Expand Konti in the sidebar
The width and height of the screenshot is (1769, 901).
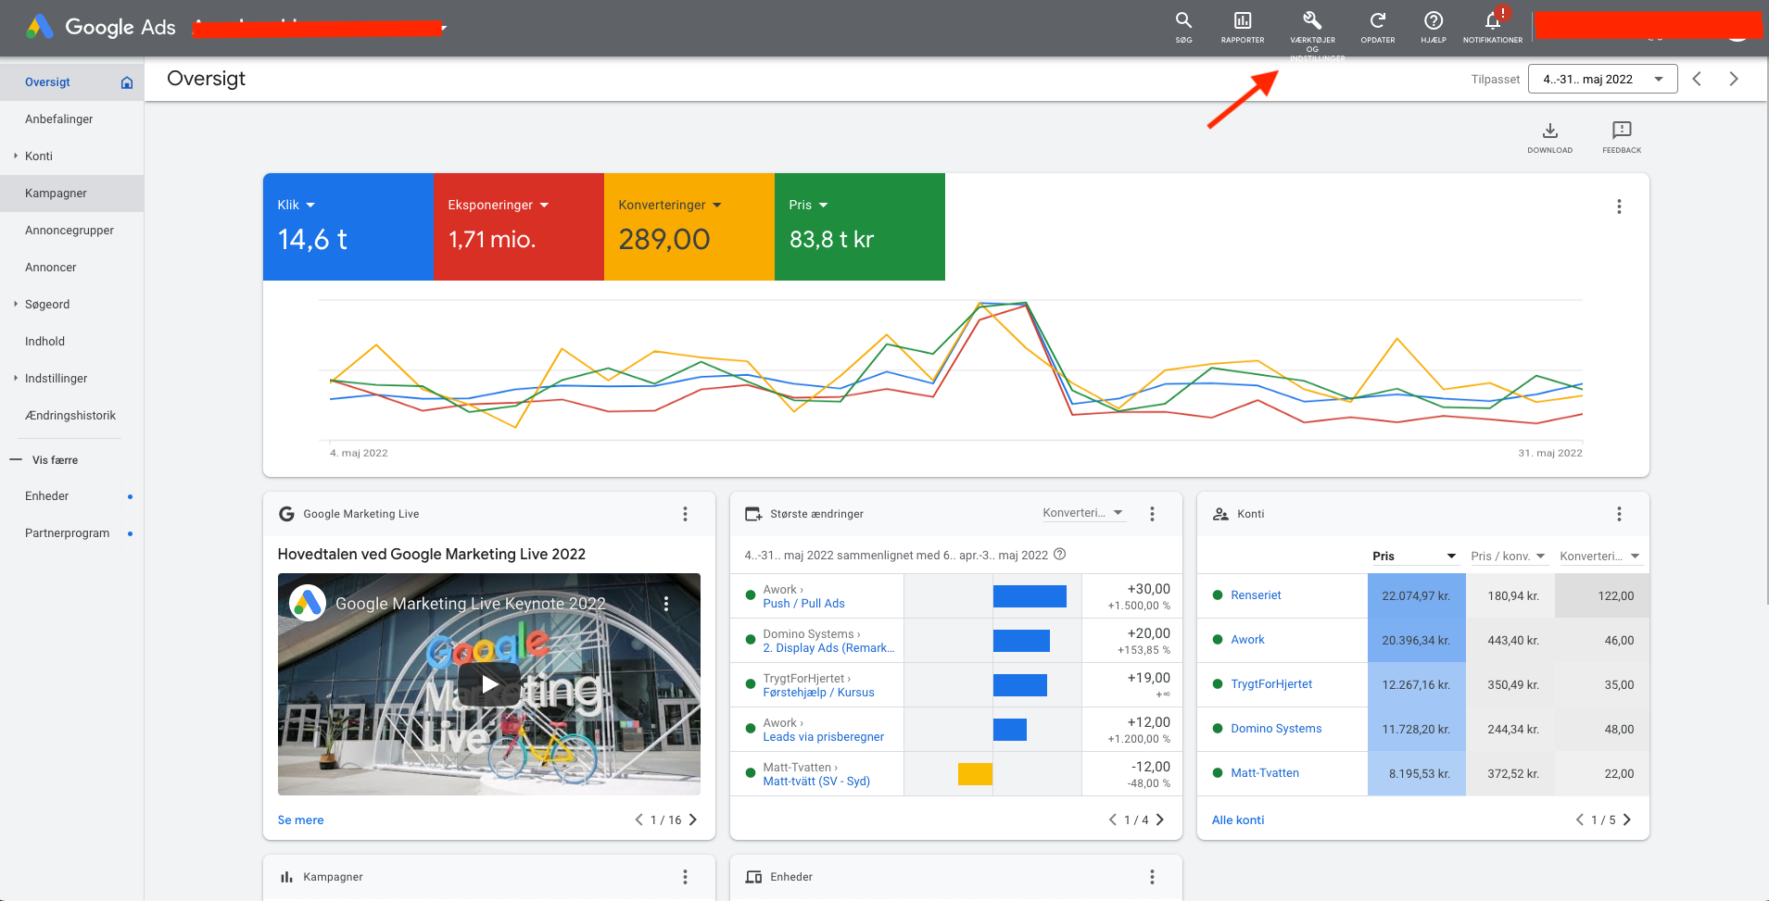[16, 156]
